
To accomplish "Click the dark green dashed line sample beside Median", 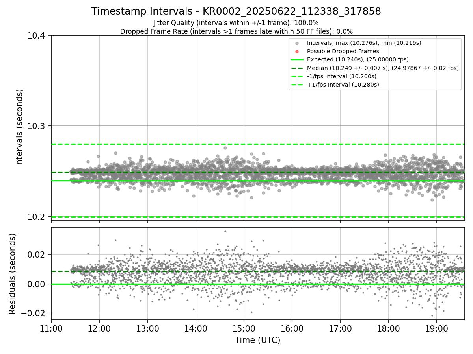I will click(x=297, y=68).
